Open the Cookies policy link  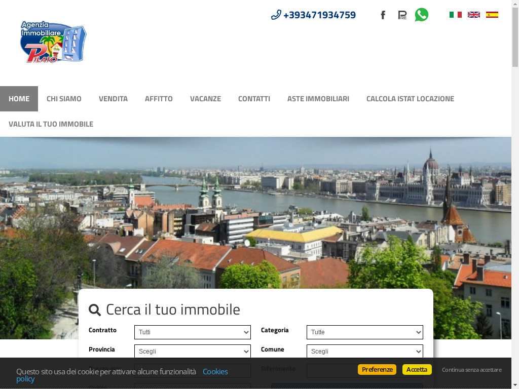[x=215, y=372]
